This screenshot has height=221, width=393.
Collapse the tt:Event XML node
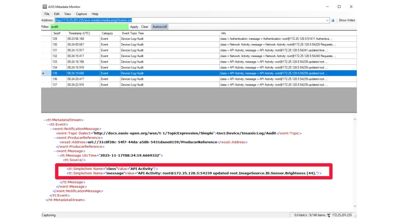[x=48, y=125]
